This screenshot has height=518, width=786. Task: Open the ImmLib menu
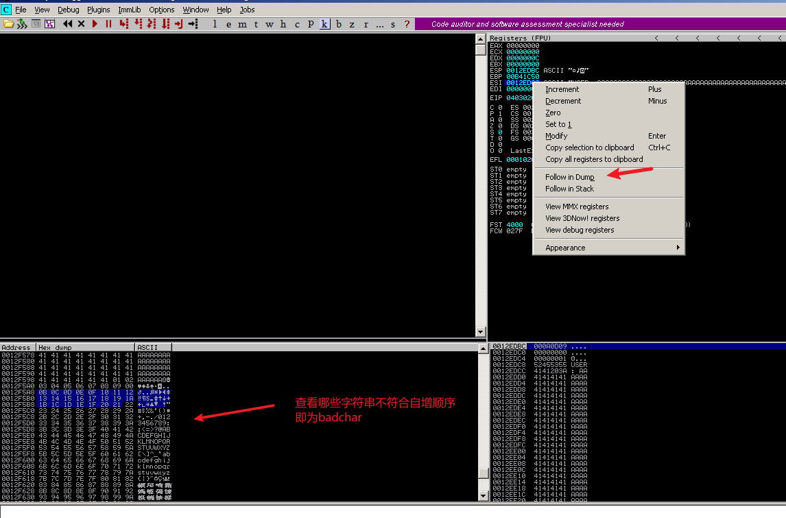click(x=130, y=10)
